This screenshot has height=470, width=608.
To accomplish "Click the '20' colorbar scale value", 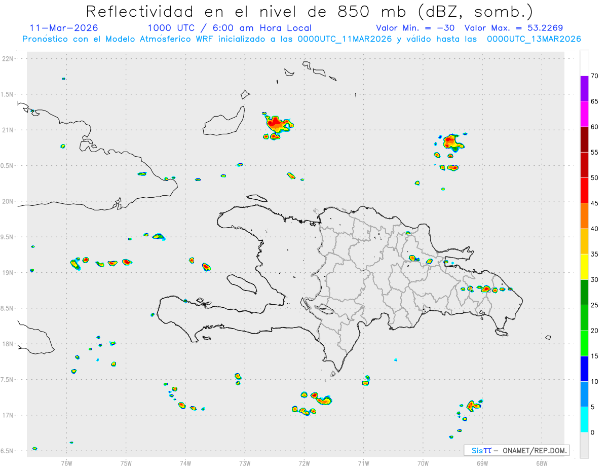I will click(595, 331).
